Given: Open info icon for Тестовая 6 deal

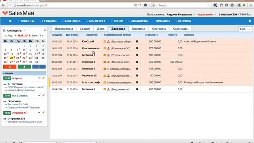Looking at the screenshot, I should [x=137, y=69].
